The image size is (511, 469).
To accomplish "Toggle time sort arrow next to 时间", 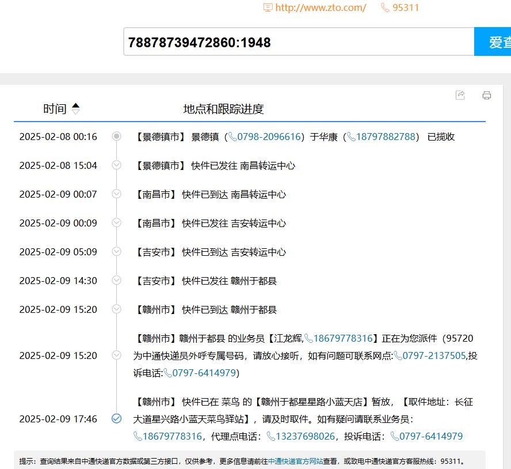I will click(x=75, y=109).
